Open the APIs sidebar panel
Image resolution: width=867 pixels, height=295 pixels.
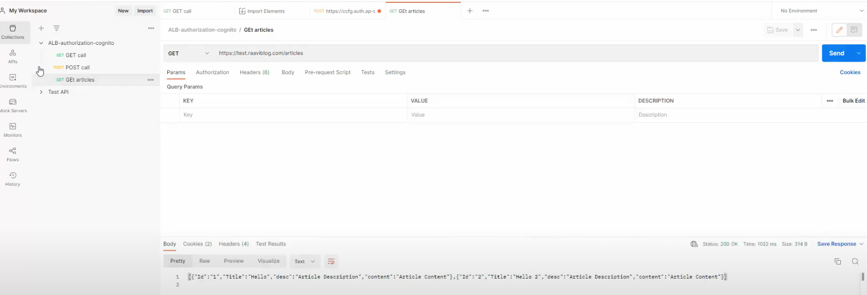[13, 56]
